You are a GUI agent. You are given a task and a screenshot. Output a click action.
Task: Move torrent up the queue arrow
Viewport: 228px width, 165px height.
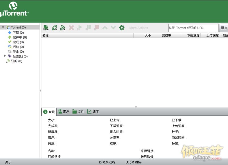(x=105, y=28)
